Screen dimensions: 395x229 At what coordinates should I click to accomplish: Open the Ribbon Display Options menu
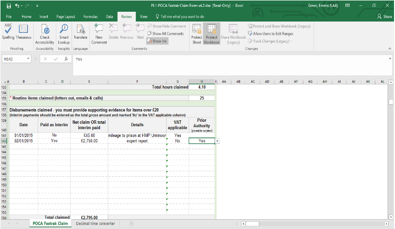tap(348, 5)
